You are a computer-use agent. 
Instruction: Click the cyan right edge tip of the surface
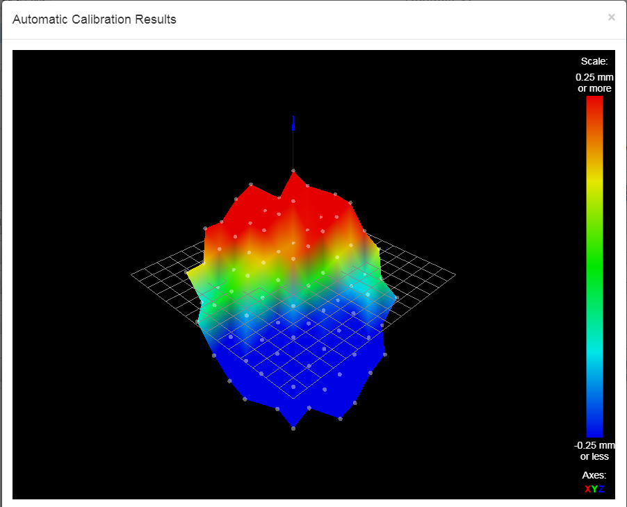pos(396,298)
